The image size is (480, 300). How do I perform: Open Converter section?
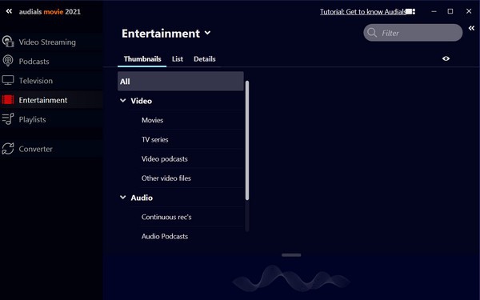36,149
